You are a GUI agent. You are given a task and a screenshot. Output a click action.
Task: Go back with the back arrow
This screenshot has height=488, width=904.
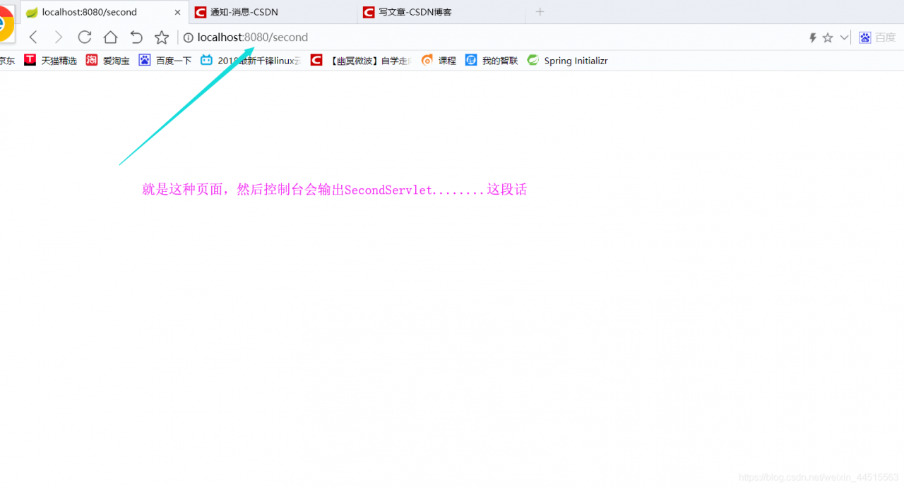33,37
